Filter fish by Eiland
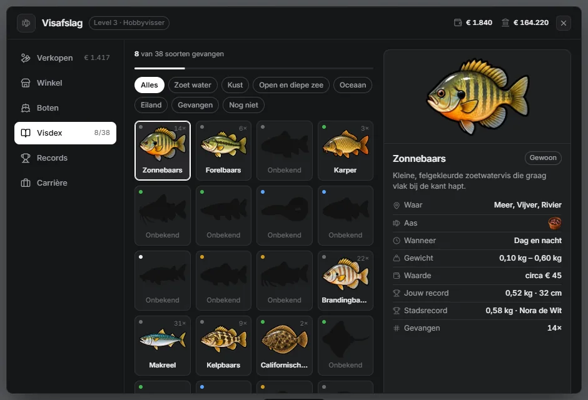The height and width of the screenshot is (400, 588). pos(151,105)
